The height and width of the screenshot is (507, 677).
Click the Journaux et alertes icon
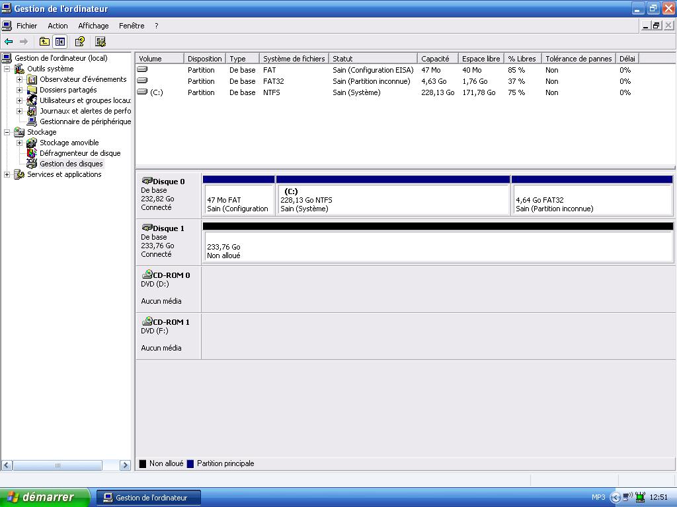[x=32, y=111]
